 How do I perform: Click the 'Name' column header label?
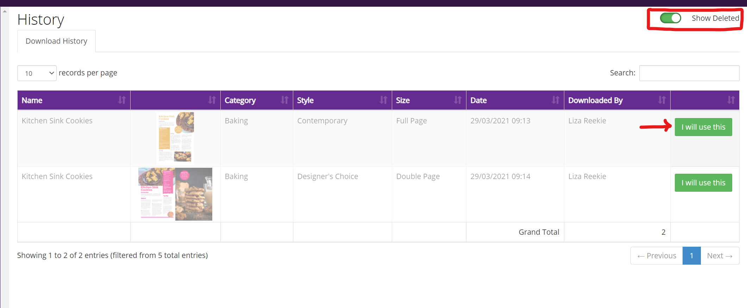click(32, 100)
